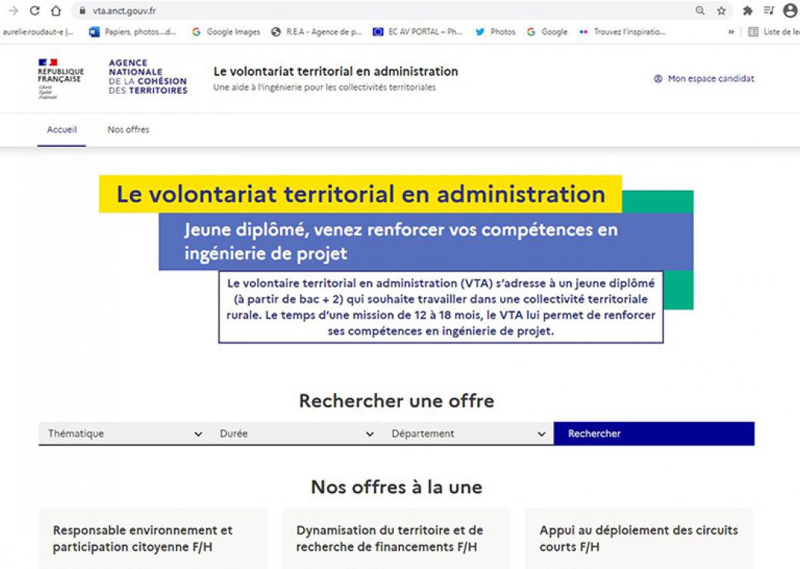Open the Twitter Photos bookmark
This screenshot has height=569, width=800.
click(x=495, y=32)
